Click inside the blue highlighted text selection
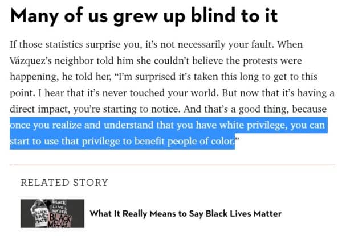Viewport: 342px width, 236px height. point(169,133)
